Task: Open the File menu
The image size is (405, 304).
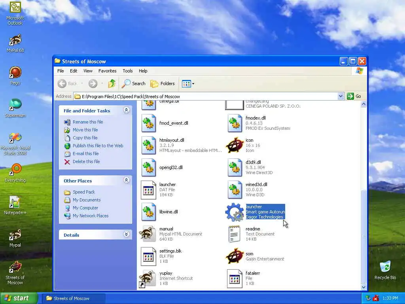Action: [x=61, y=71]
